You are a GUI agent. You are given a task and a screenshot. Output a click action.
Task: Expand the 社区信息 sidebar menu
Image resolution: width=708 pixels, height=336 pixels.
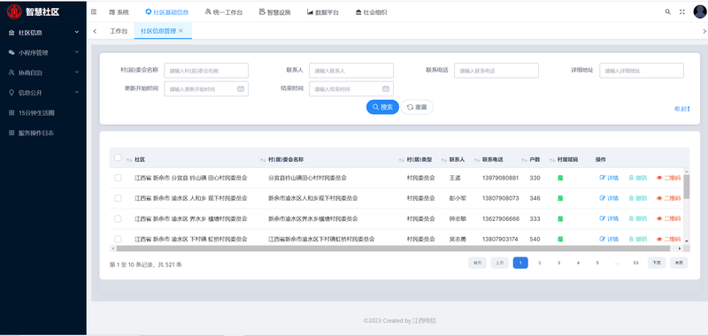pos(43,33)
